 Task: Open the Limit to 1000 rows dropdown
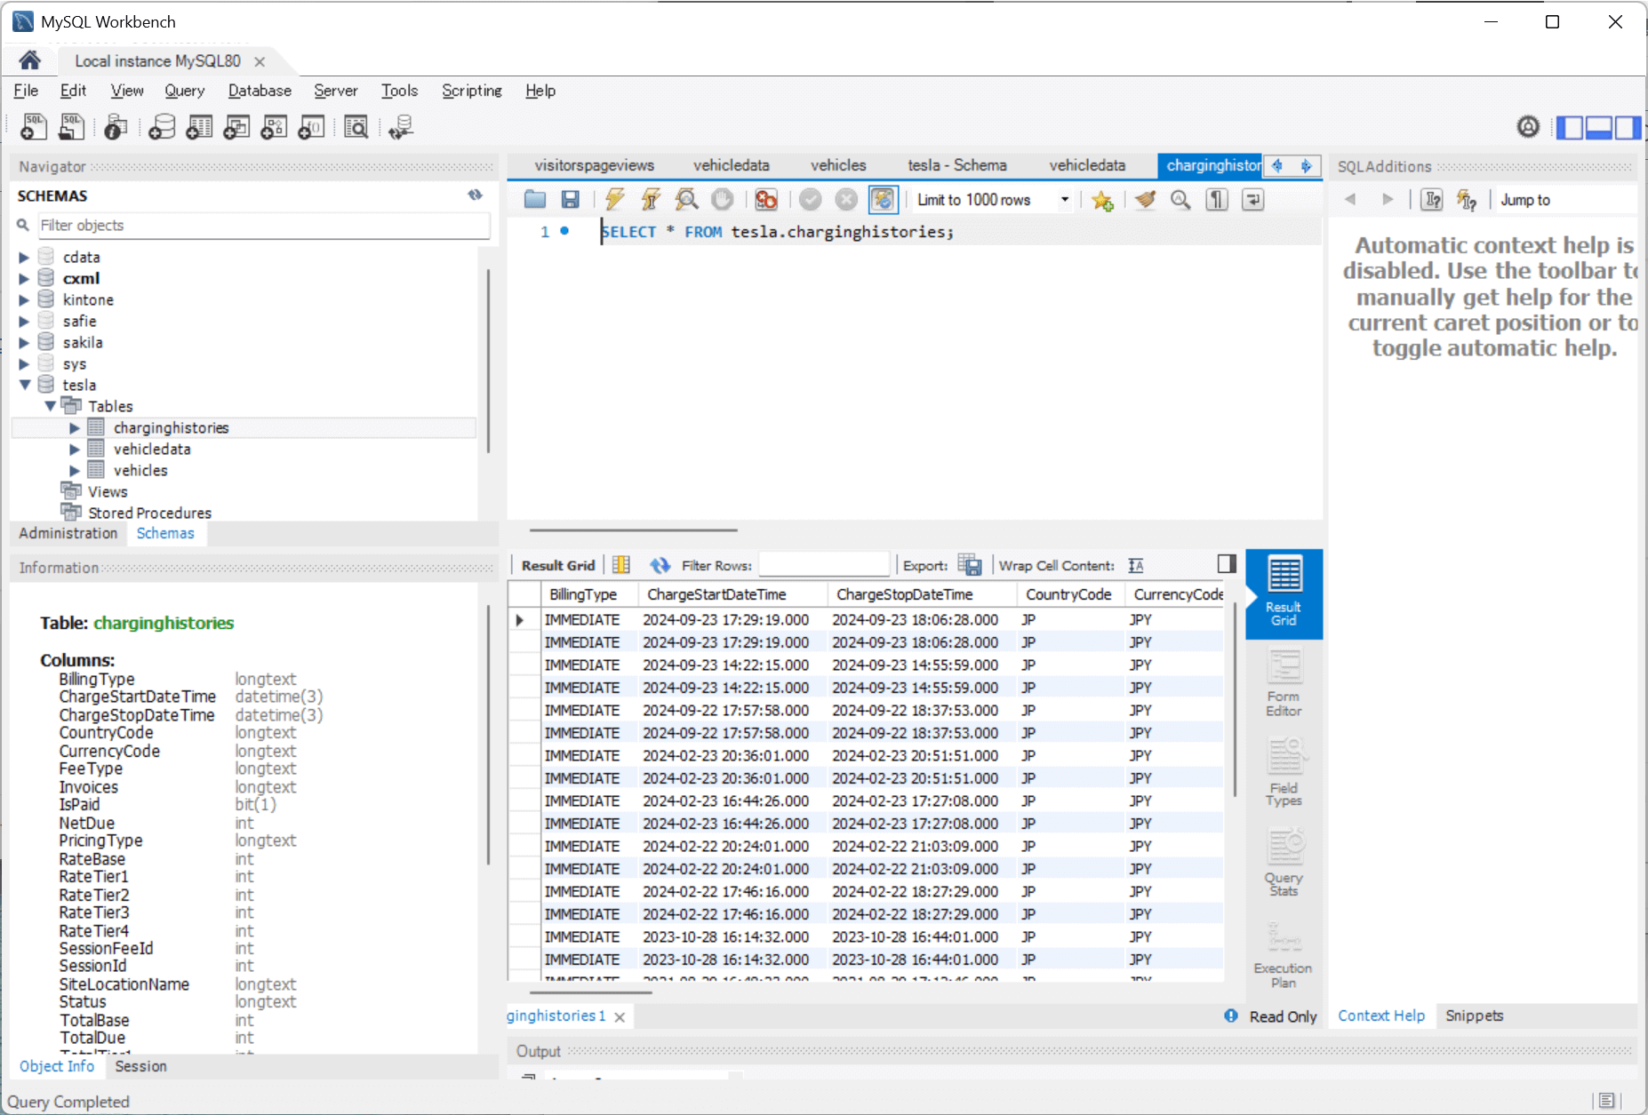coord(1064,200)
